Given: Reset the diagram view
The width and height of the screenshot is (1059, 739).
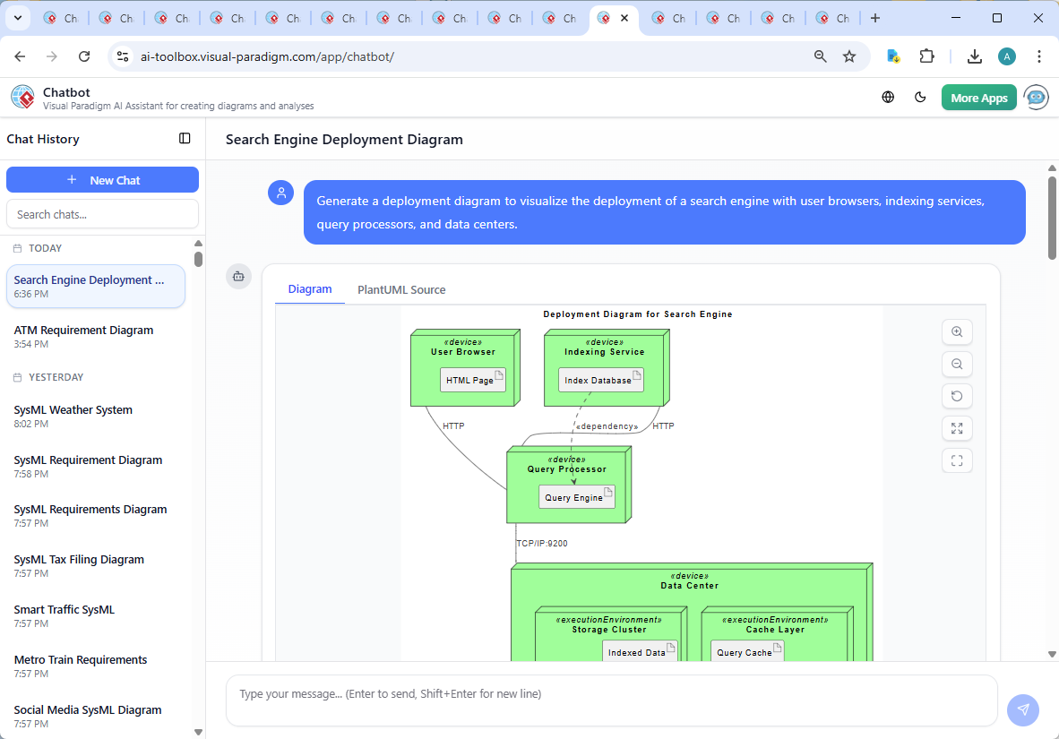Looking at the screenshot, I should pos(957,396).
